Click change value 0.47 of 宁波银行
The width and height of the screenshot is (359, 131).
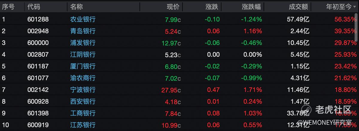[214, 90]
